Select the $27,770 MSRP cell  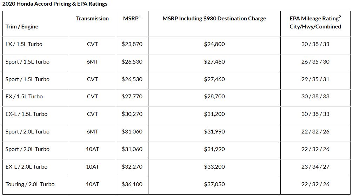coord(132,97)
